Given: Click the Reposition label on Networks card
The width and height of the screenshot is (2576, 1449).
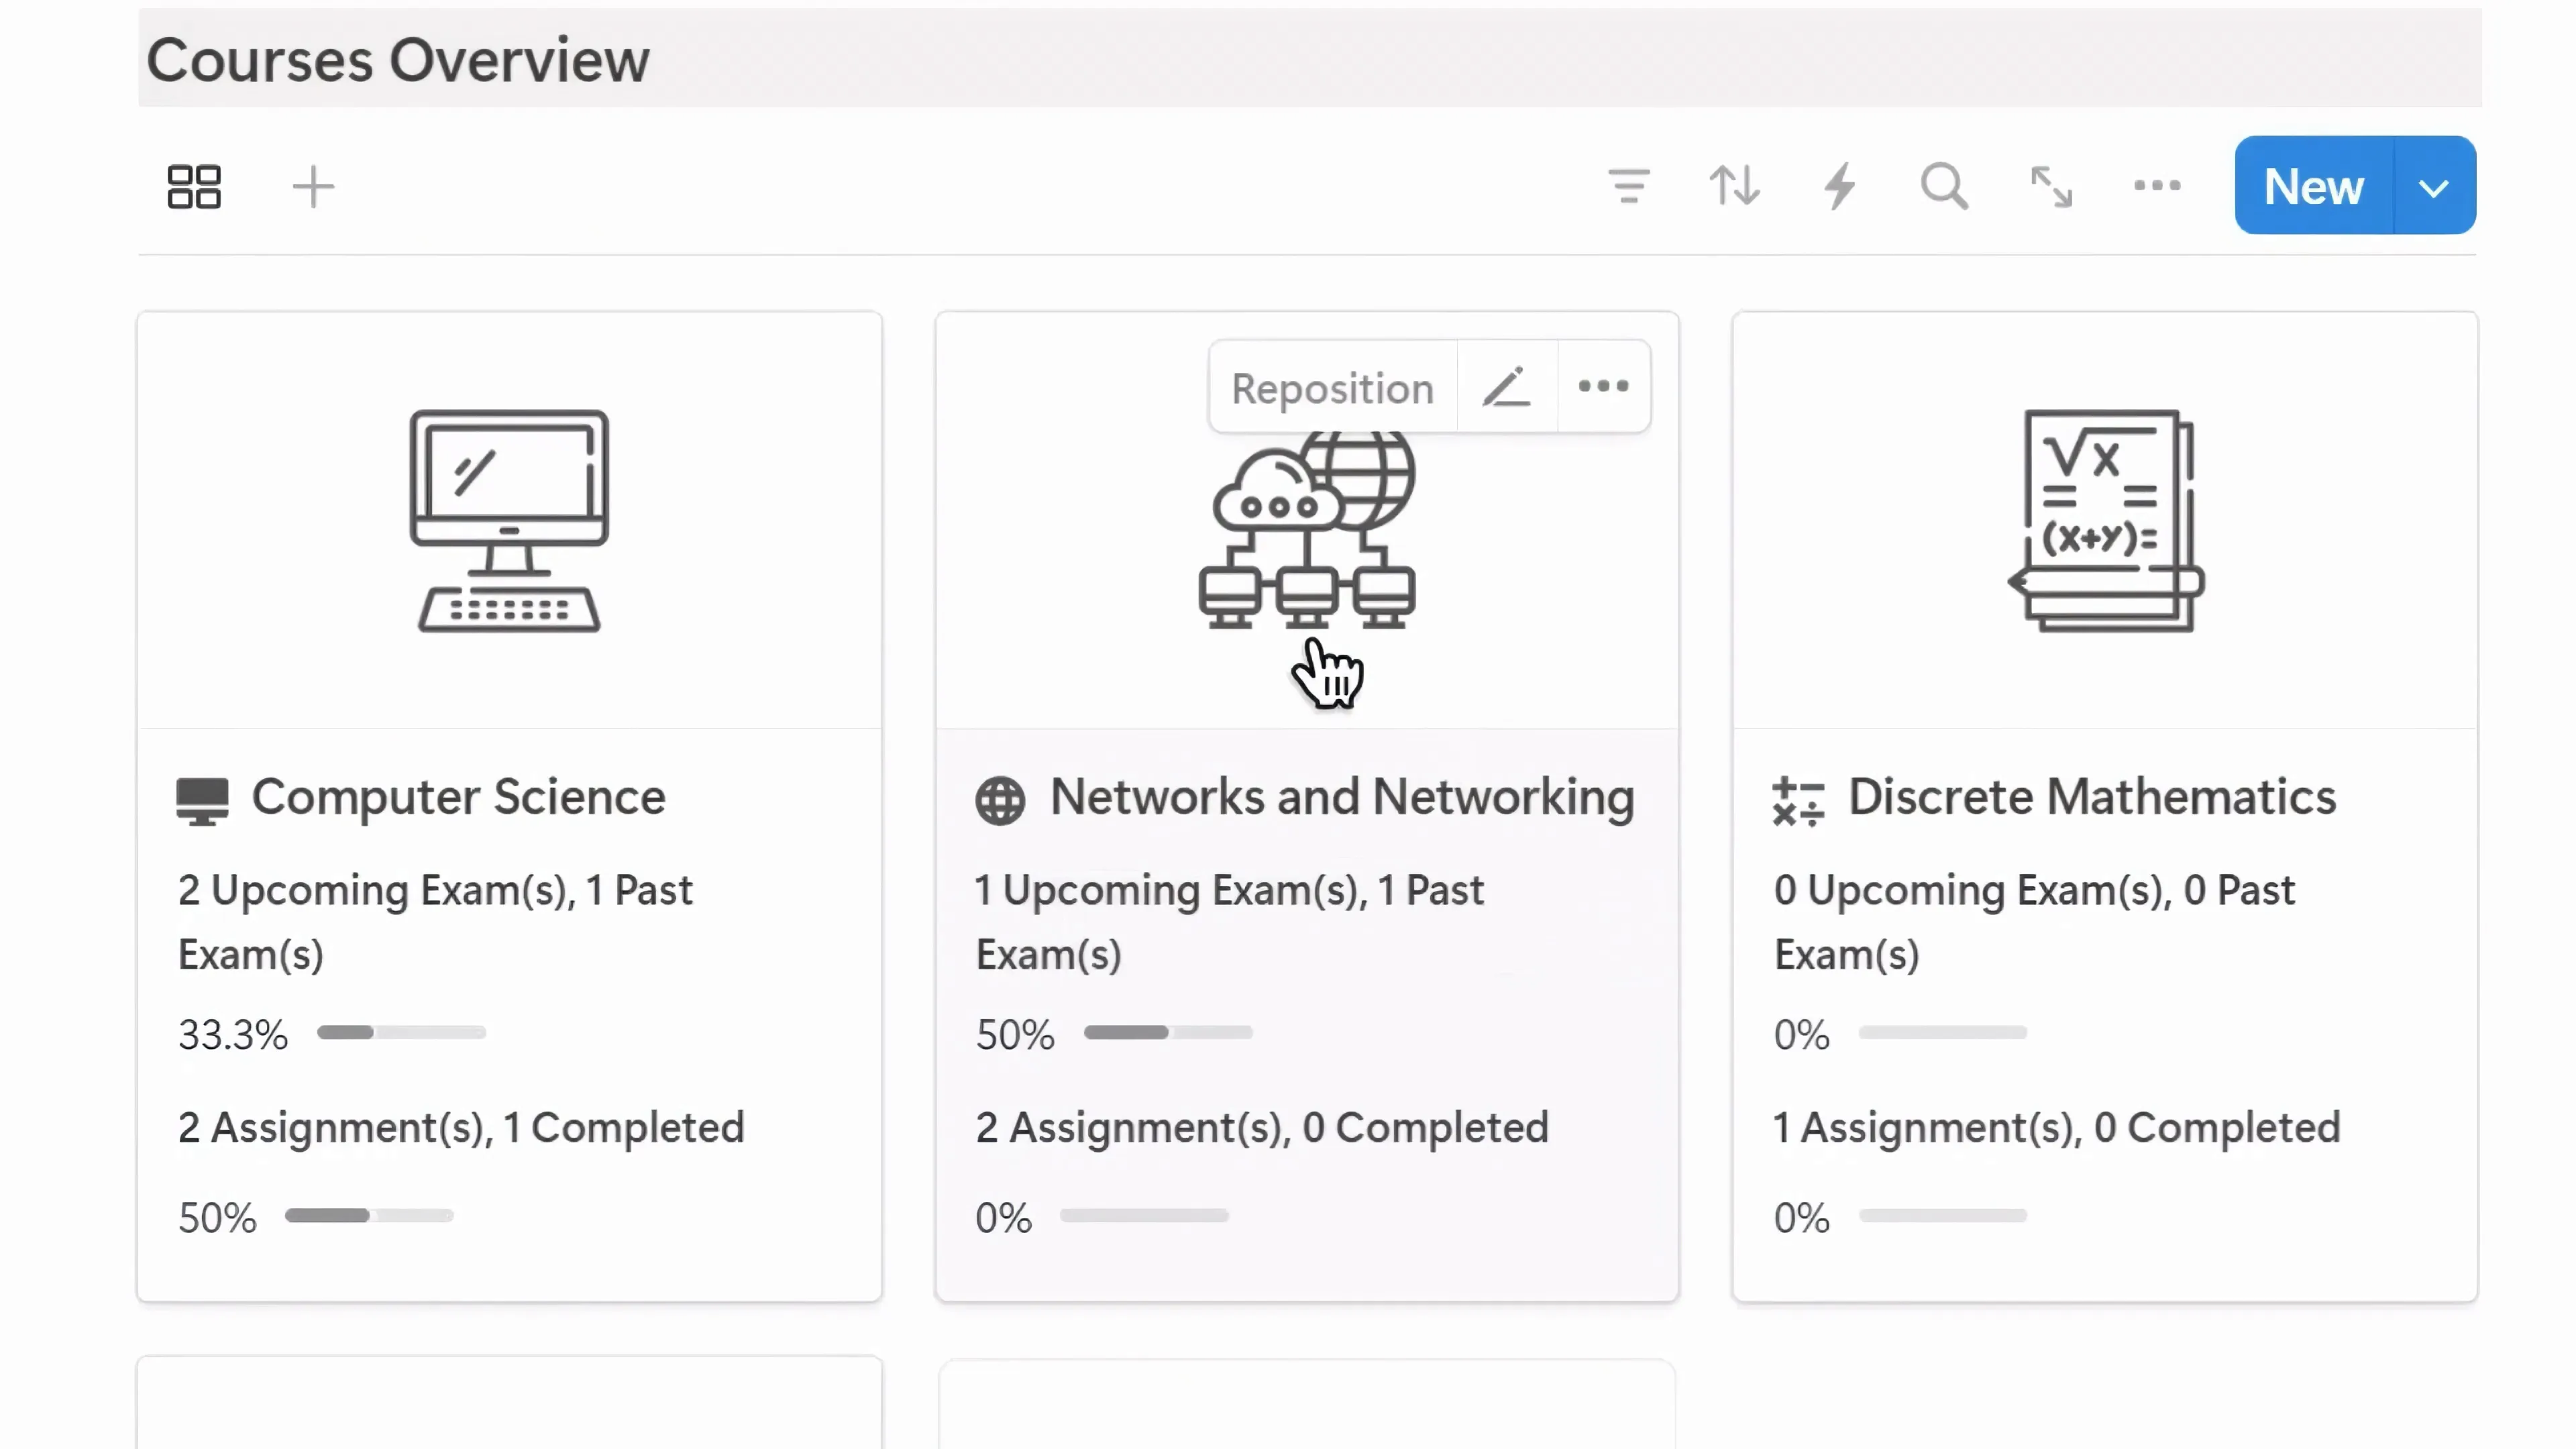Looking at the screenshot, I should tap(1330, 388).
